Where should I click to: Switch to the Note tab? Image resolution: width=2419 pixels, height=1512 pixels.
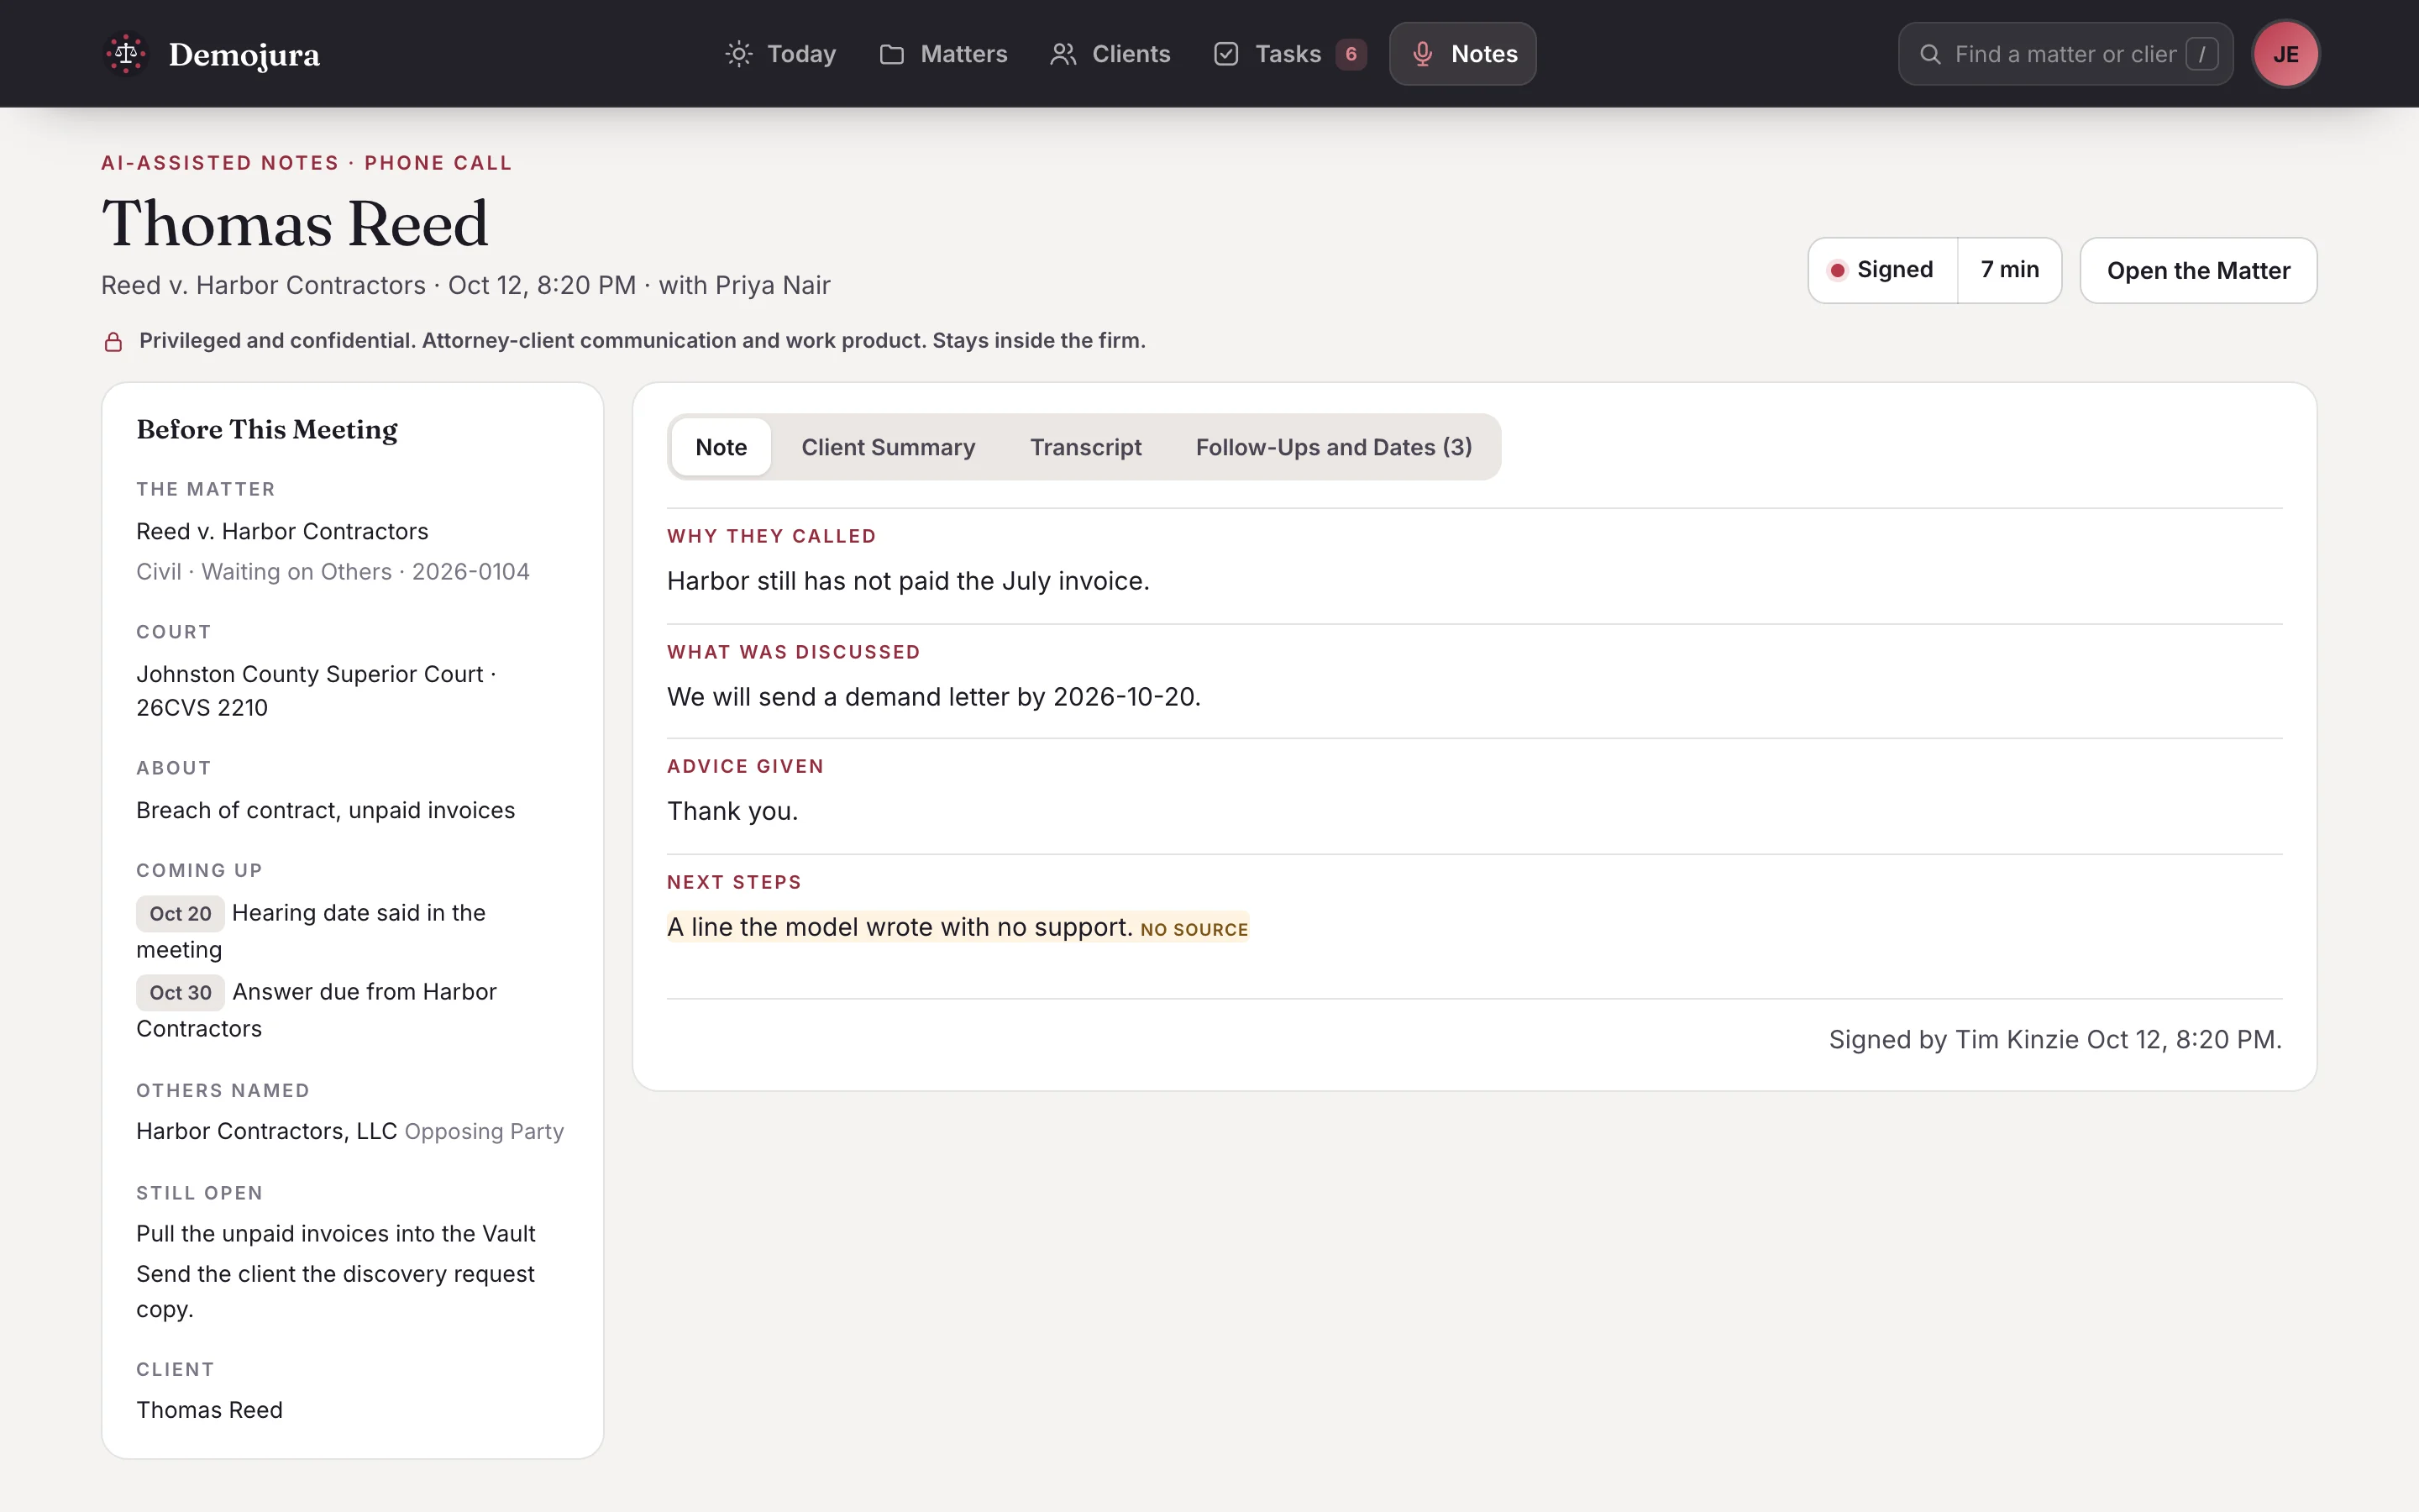[x=721, y=447]
